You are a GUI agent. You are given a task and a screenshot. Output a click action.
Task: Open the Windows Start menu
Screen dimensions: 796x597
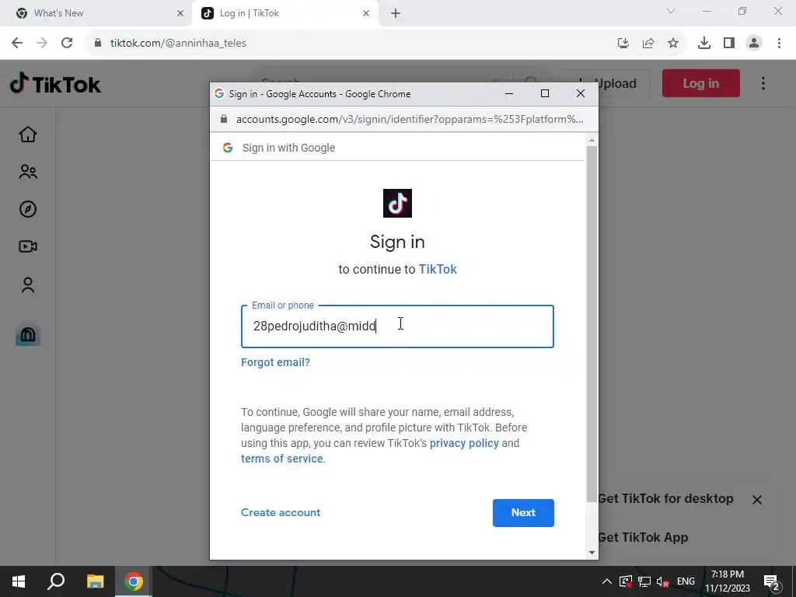pos(19,581)
